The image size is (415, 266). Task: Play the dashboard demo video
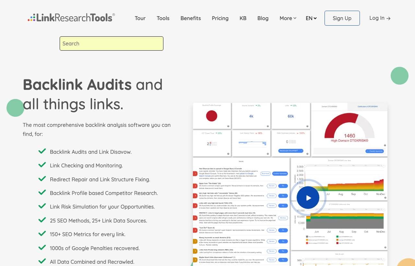(x=308, y=198)
